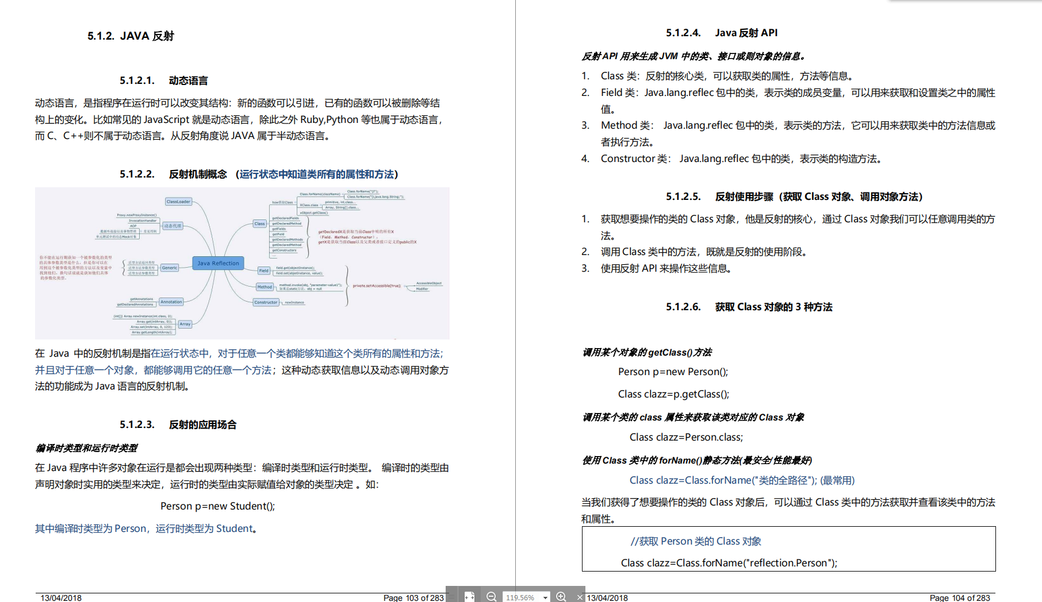Click the 119.56% zoom input field

pyautogui.click(x=522, y=597)
